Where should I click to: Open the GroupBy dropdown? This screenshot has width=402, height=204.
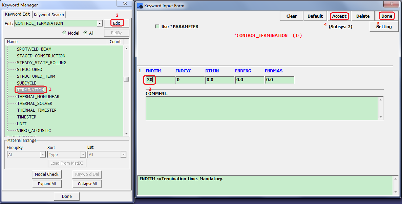tap(43, 154)
